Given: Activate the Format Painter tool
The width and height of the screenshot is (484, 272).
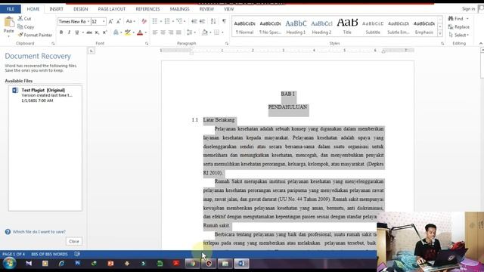Looking at the screenshot, I should 35,35.
